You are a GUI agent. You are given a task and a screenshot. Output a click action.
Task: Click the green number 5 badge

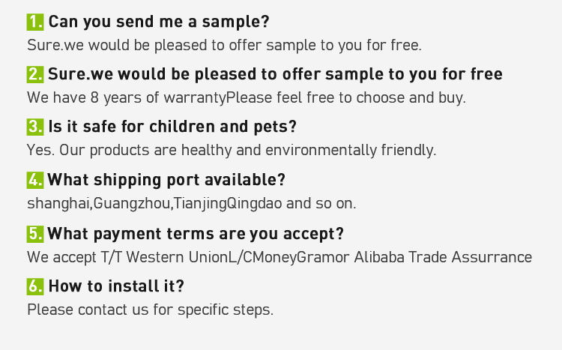(35, 234)
